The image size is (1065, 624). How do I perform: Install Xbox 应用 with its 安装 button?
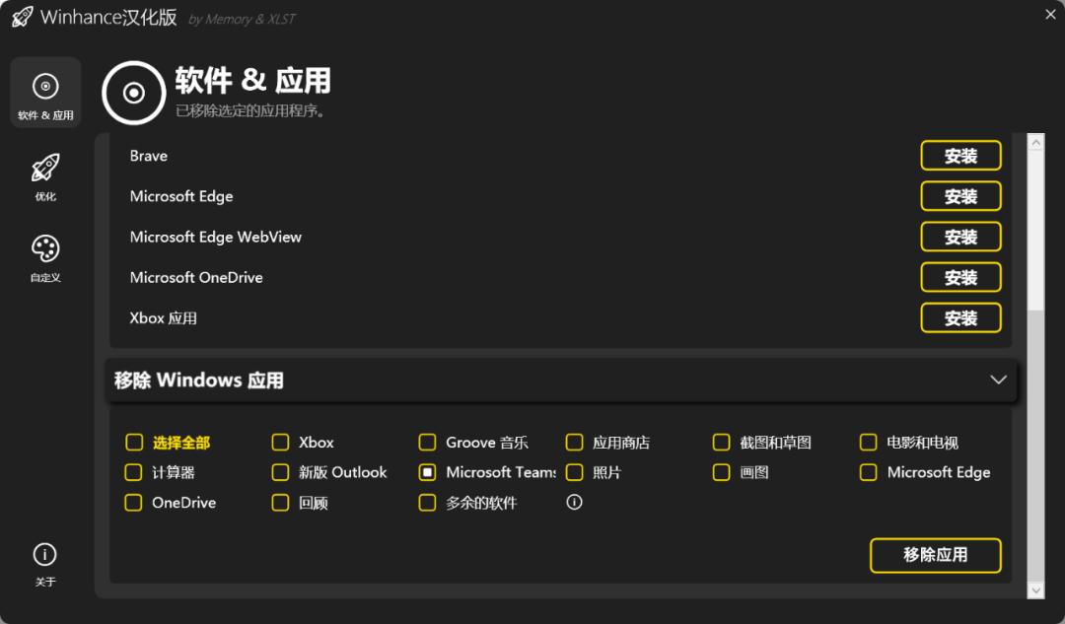click(960, 317)
